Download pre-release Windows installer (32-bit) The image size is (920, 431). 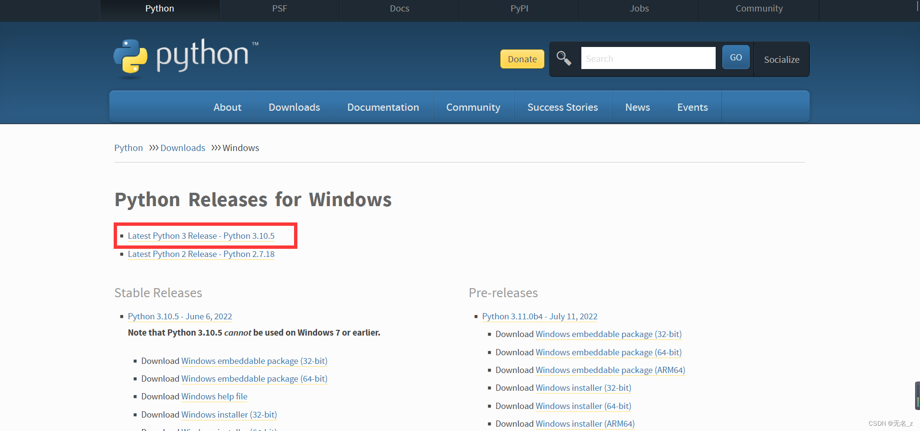583,388
